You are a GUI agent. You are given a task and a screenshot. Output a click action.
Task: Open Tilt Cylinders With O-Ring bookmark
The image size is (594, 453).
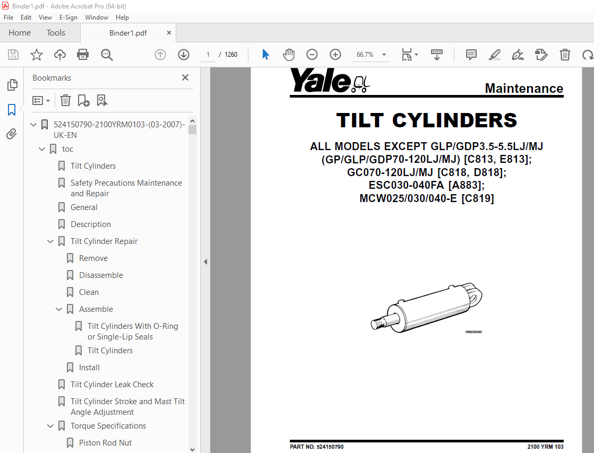coord(133,332)
